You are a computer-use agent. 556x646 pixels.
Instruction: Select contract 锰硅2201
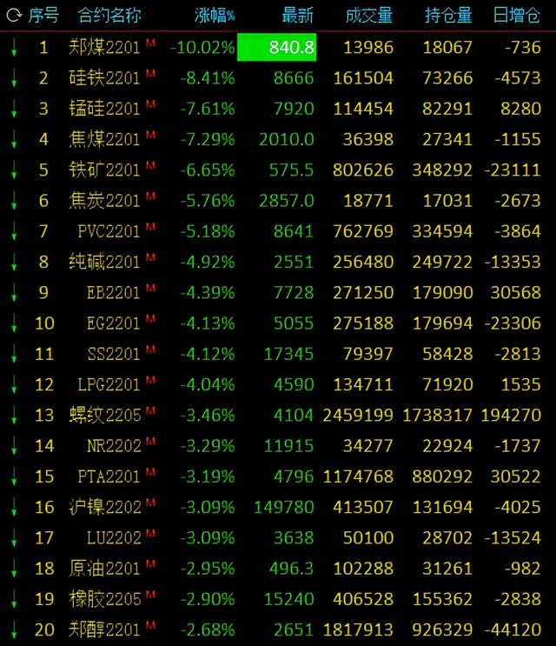click(104, 109)
